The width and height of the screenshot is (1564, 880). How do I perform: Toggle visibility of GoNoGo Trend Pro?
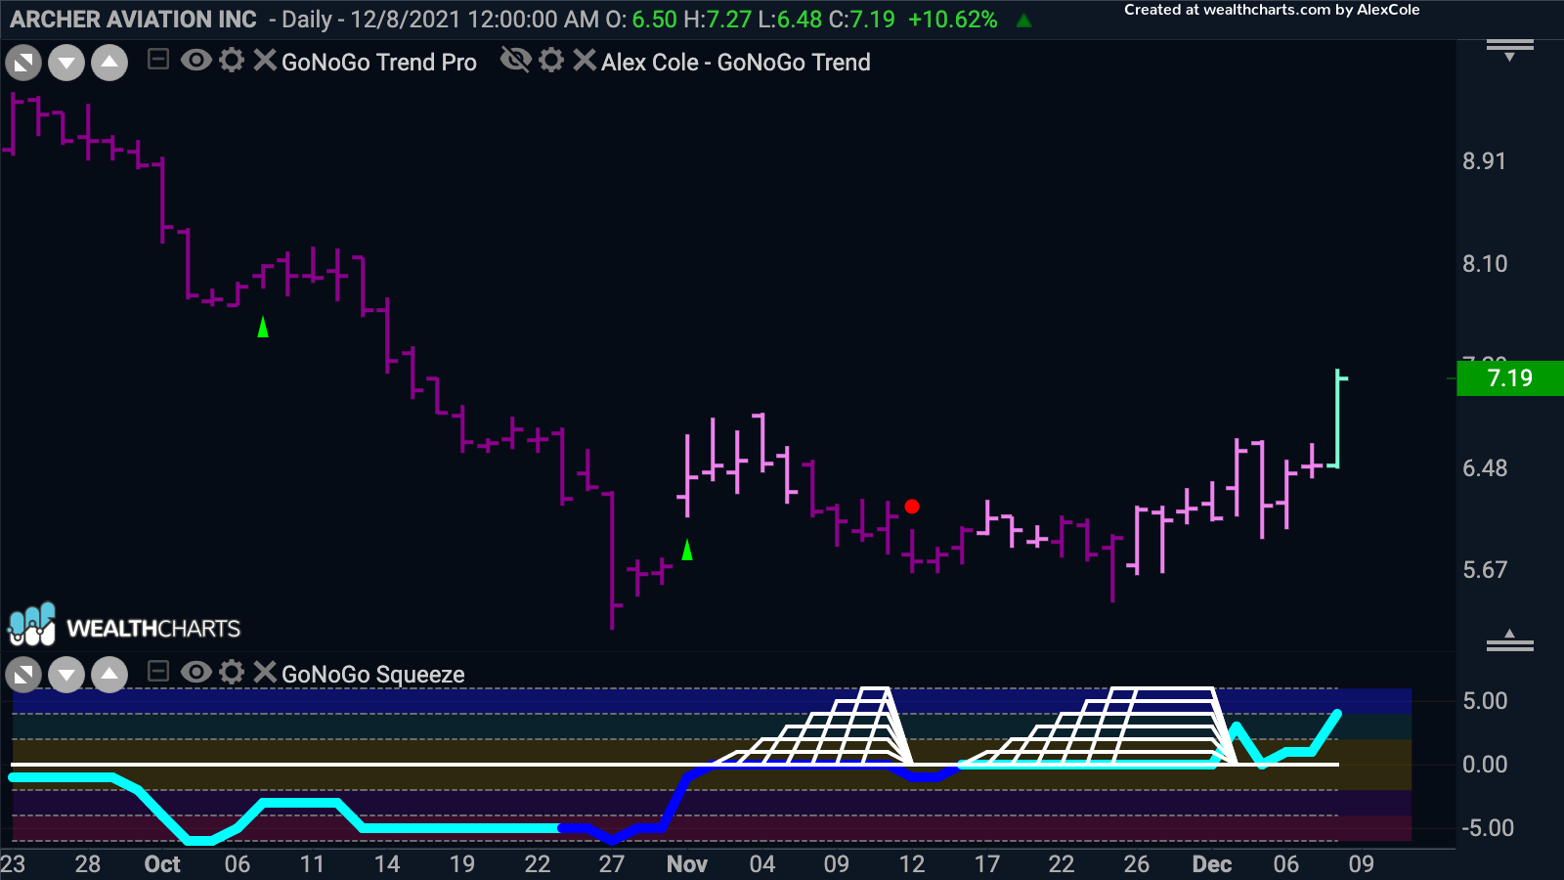click(x=195, y=61)
